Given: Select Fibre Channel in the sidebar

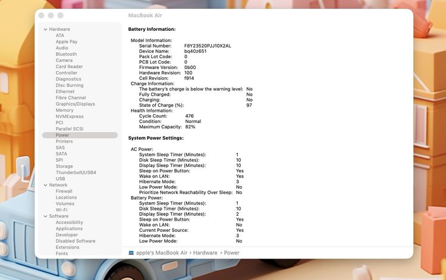Looking at the screenshot, I should coord(71,98).
